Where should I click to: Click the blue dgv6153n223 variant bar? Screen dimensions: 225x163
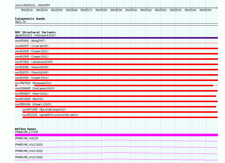click(116, 38)
